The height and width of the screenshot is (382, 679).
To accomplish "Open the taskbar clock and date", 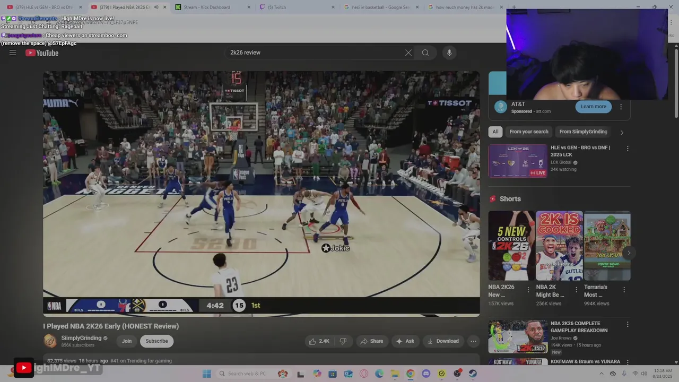I will click(663, 374).
